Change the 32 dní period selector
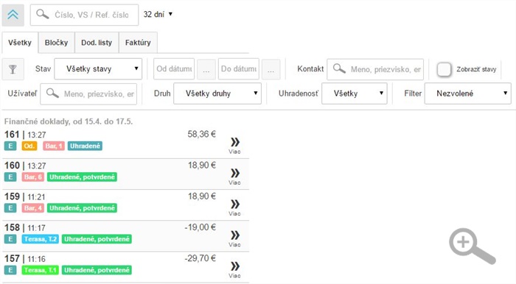 coord(158,15)
